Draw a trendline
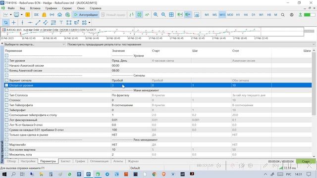317x178 pixels. tap(38, 22)
